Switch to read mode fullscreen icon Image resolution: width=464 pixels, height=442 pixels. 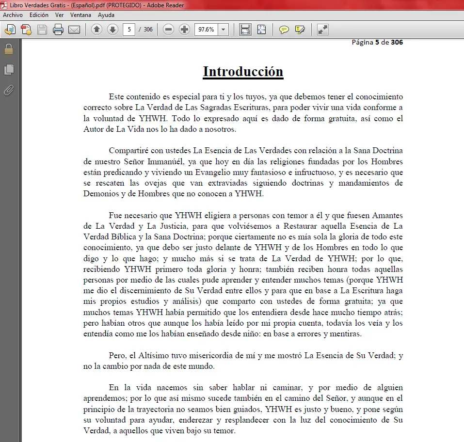[322, 30]
